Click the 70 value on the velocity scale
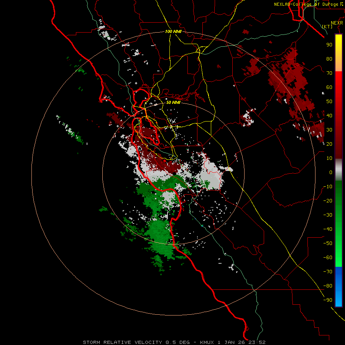This screenshot has width=345, height=345. tap(329, 73)
